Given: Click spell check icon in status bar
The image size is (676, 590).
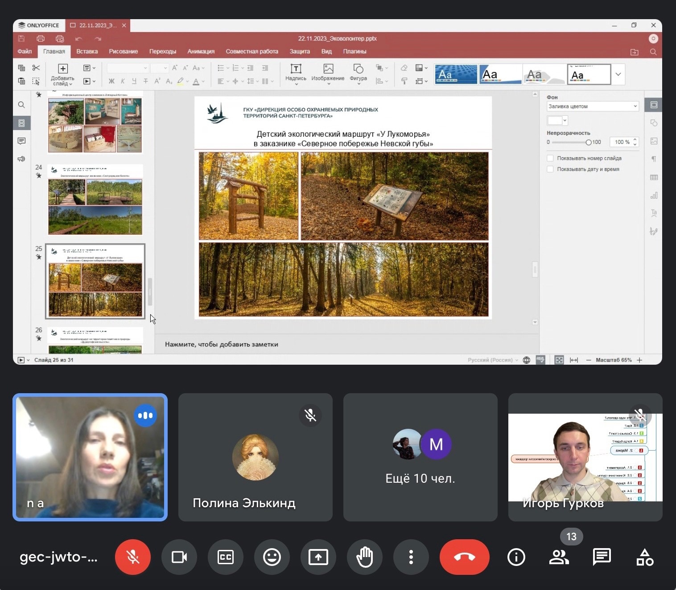Looking at the screenshot, I should [x=540, y=360].
